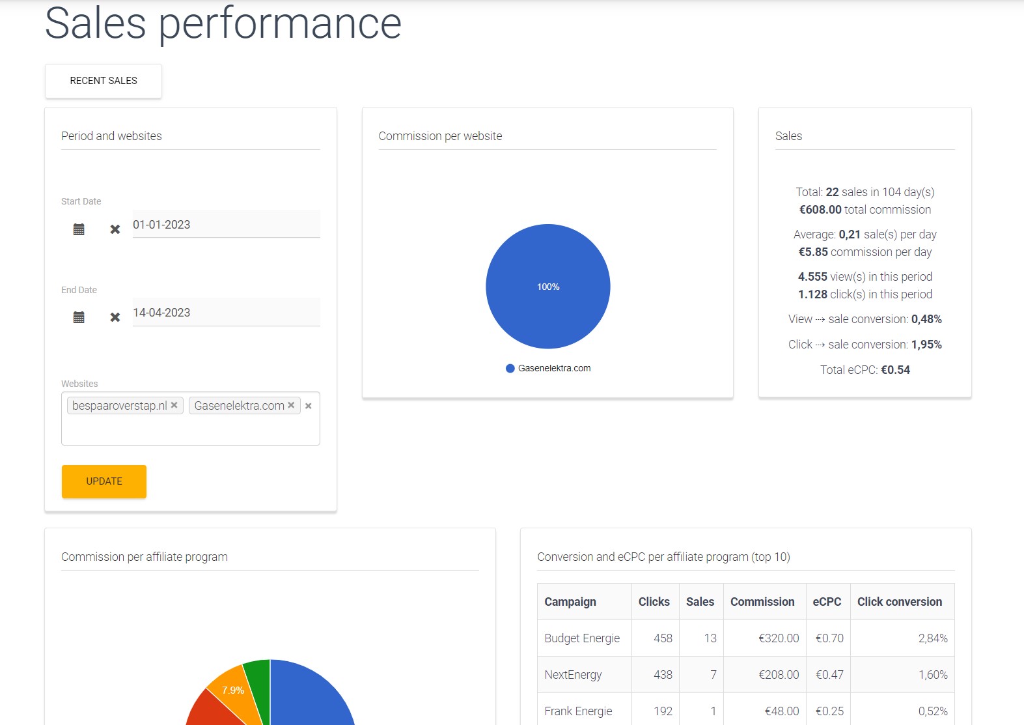Clear the Start Date with the X icon
The width and height of the screenshot is (1024, 725).
click(115, 229)
